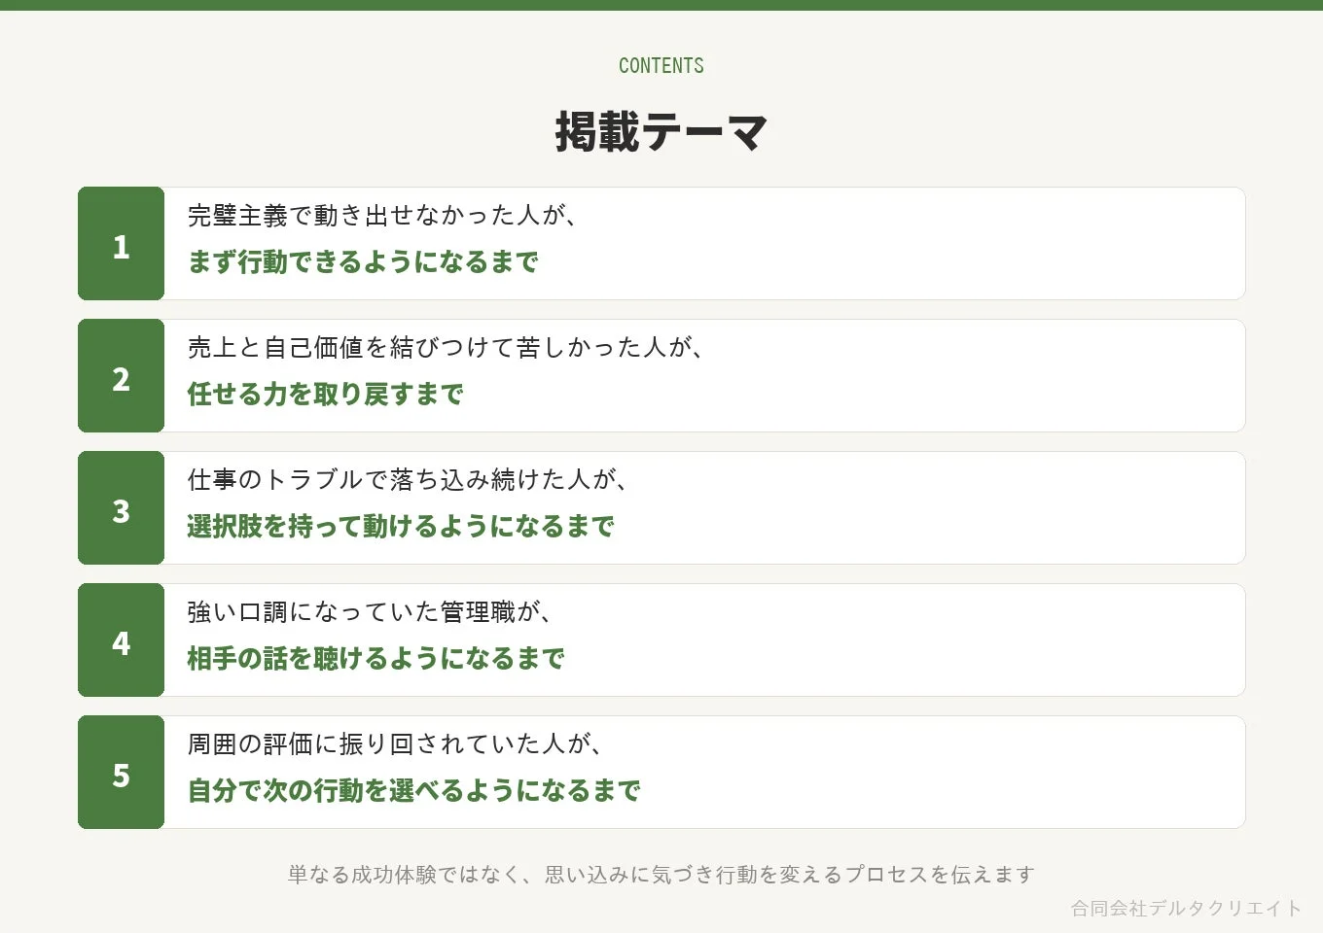Select the green number 3 badge
This screenshot has width=1323, height=933.
click(121, 508)
